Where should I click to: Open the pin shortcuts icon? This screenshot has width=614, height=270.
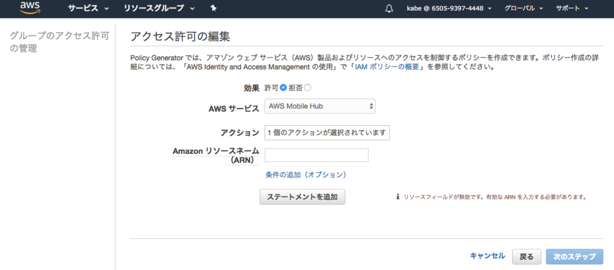[213, 8]
